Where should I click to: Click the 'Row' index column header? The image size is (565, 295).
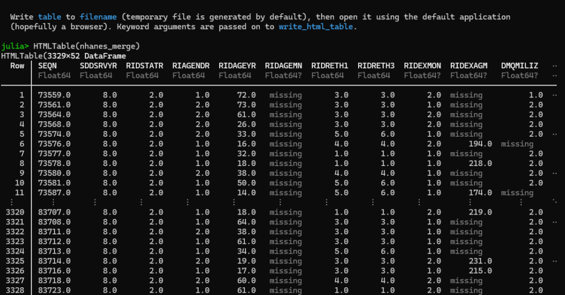click(x=17, y=66)
